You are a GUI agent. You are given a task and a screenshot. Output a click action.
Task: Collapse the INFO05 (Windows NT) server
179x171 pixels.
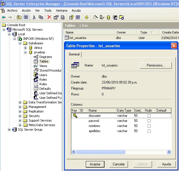pyautogui.click(x=14, y=39)
